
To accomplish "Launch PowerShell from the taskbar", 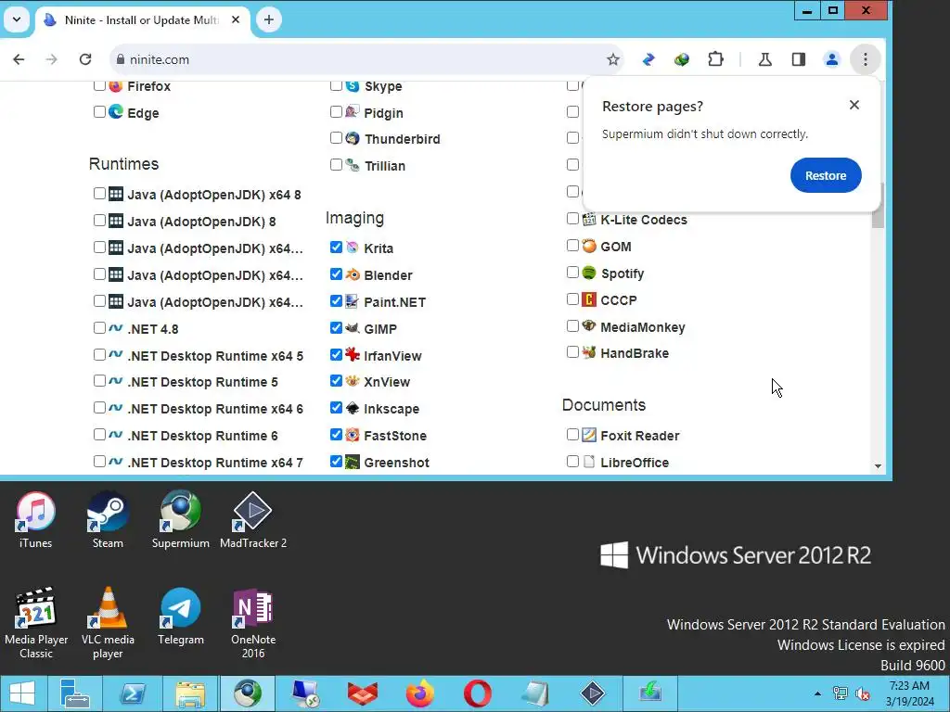I will tap(133, 693).
